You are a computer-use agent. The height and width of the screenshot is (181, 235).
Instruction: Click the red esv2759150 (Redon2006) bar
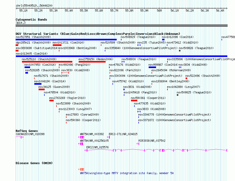click(x=92, y=62)
